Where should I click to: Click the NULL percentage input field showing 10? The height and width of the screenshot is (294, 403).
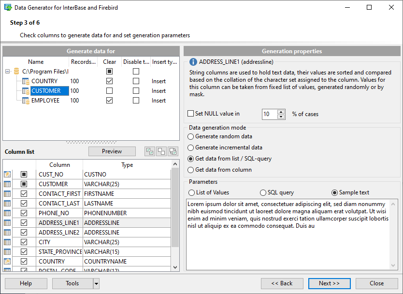(x=269, y=114)
